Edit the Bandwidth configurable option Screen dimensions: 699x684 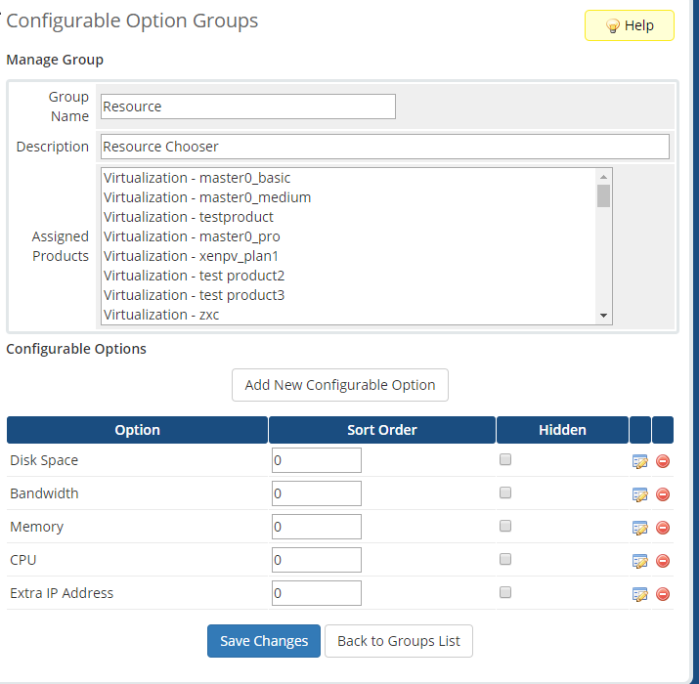coord(640,494)
